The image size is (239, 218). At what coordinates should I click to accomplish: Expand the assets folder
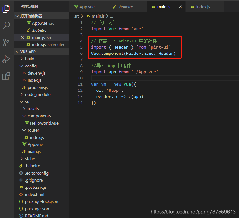(42, 109)
